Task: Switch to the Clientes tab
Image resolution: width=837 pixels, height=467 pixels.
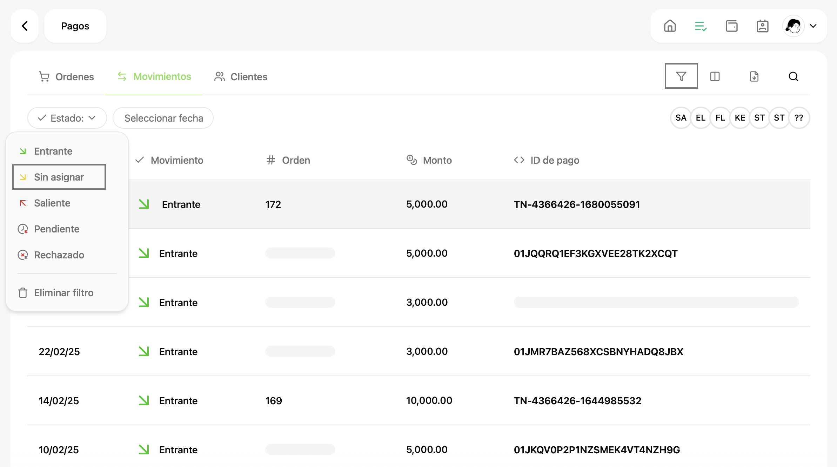Action: click(x=241, y=77)
